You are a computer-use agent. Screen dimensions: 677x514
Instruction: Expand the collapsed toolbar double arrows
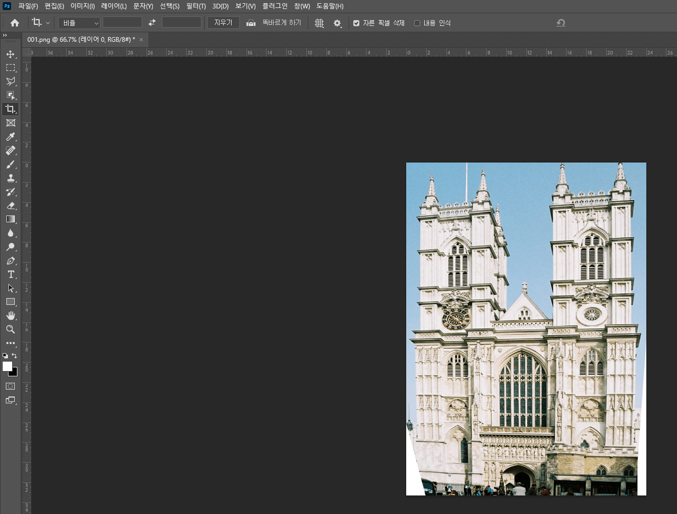[5, 35]
